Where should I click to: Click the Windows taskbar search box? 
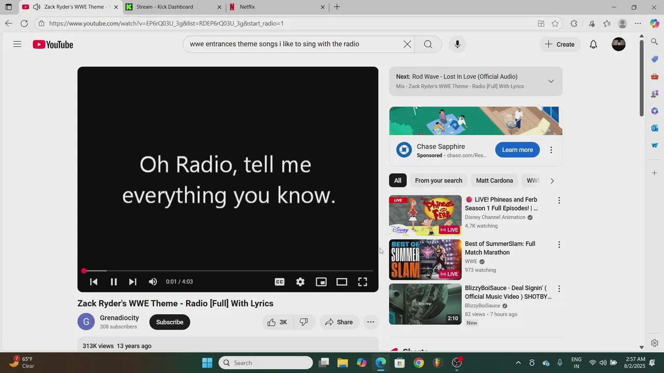coord(266,363)
